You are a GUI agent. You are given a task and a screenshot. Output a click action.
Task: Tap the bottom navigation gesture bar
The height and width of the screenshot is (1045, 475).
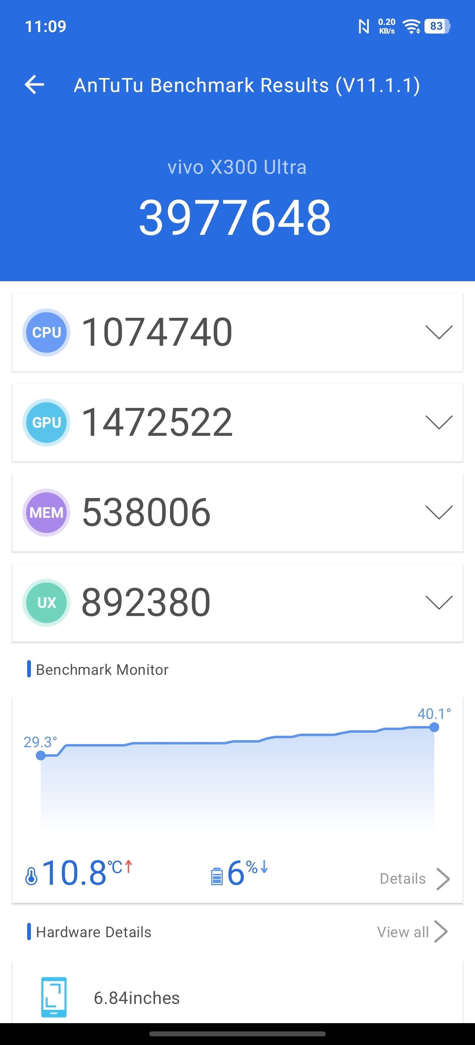(x=237, y=1034)
